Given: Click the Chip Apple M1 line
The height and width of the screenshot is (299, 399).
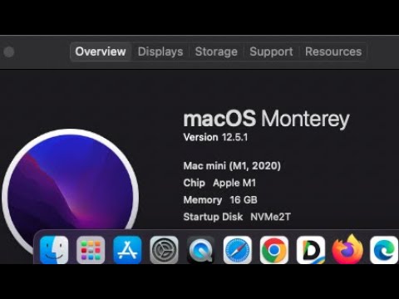Looking at the screenshot, I should [x=219, y=183].
